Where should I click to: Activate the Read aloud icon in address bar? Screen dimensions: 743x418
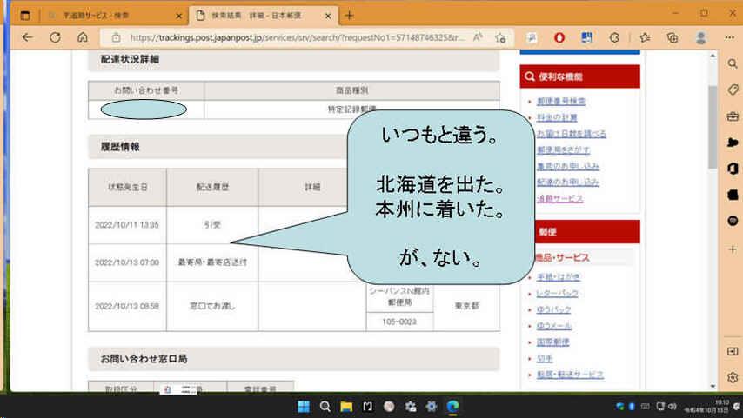478,37
